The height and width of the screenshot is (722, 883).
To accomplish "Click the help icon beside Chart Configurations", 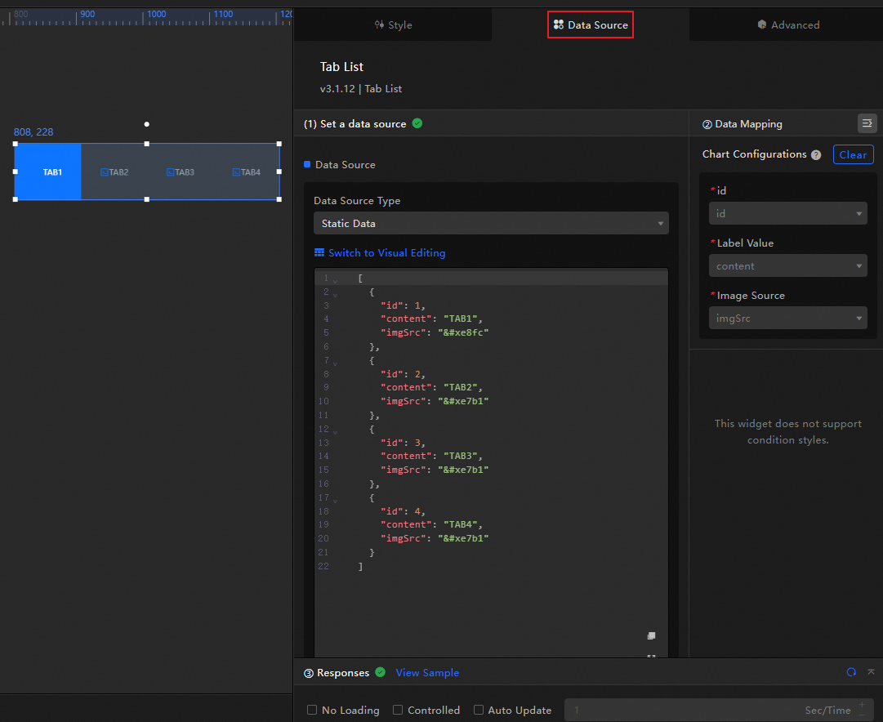I will [x=816, y=155].
